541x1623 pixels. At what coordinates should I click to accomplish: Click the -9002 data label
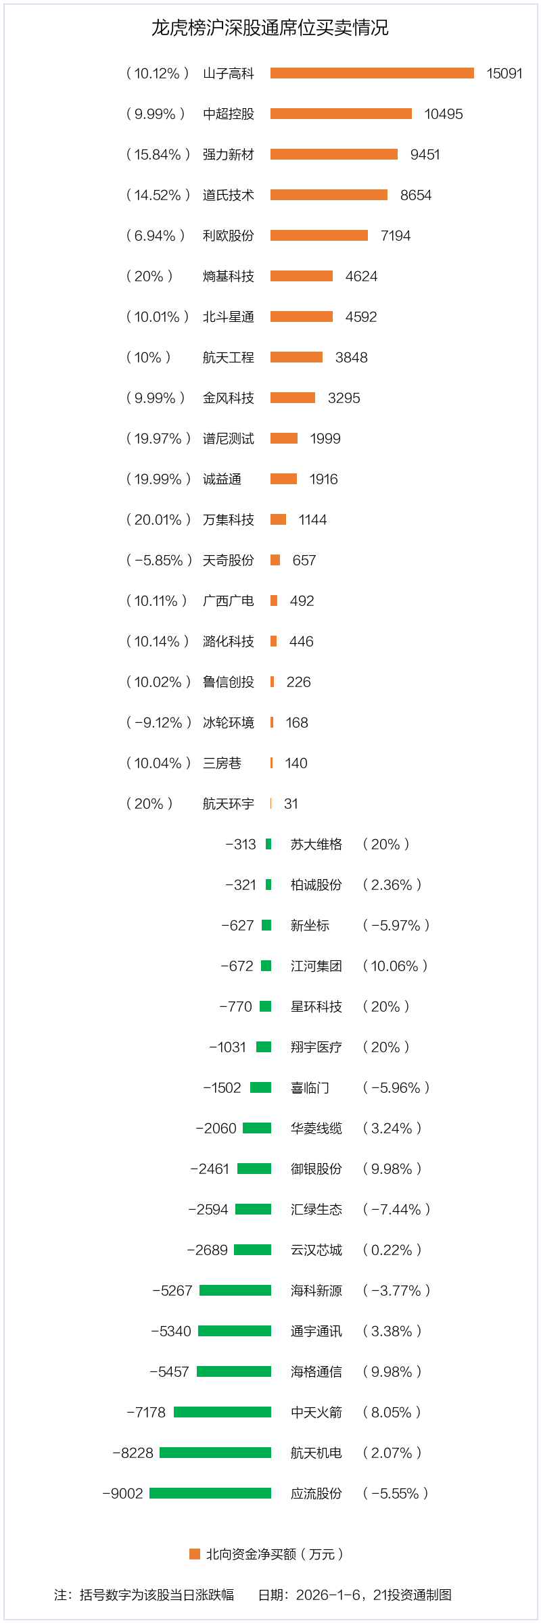pyautogui.click(x=122, y=1493)
